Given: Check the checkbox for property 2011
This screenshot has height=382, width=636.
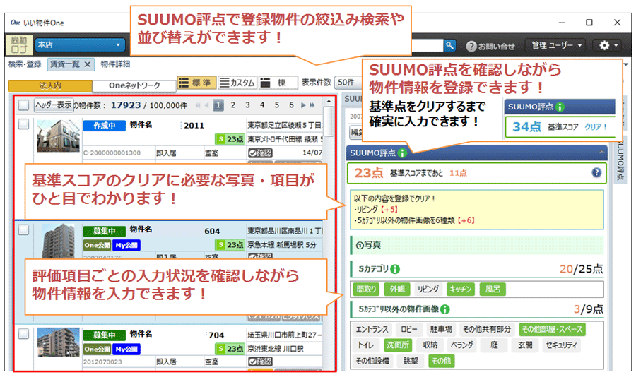Looking at the screenshot, I should click(x=23, y=124).
